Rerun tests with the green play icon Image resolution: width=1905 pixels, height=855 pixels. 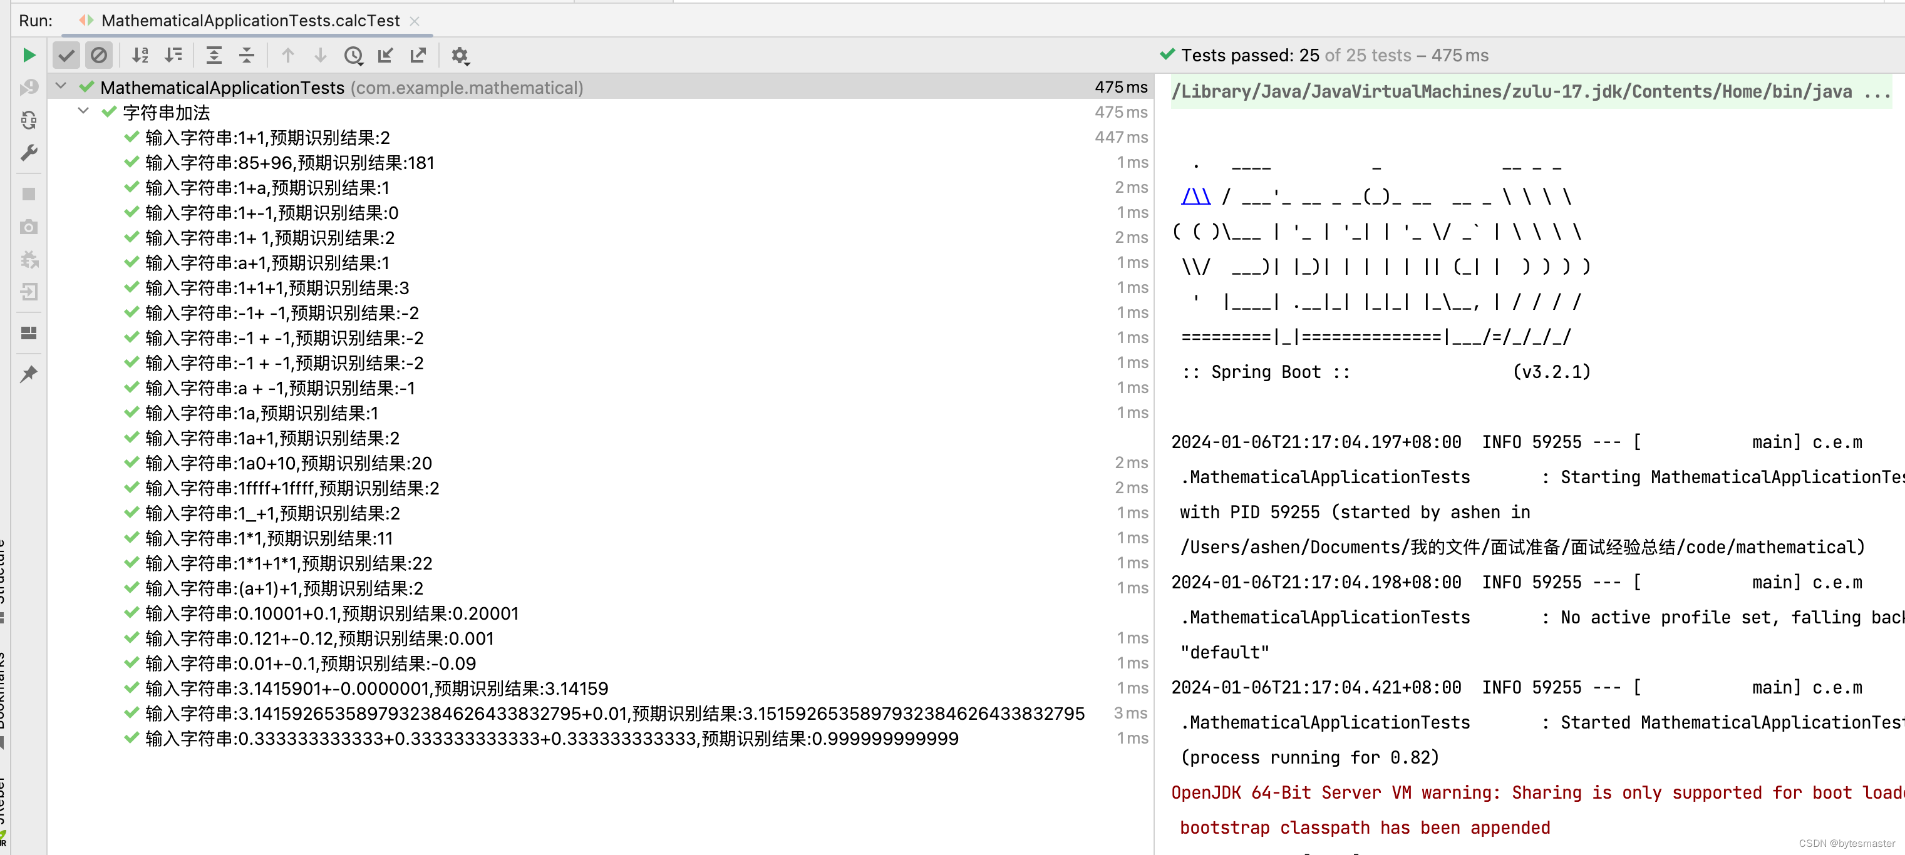point(29,56)
